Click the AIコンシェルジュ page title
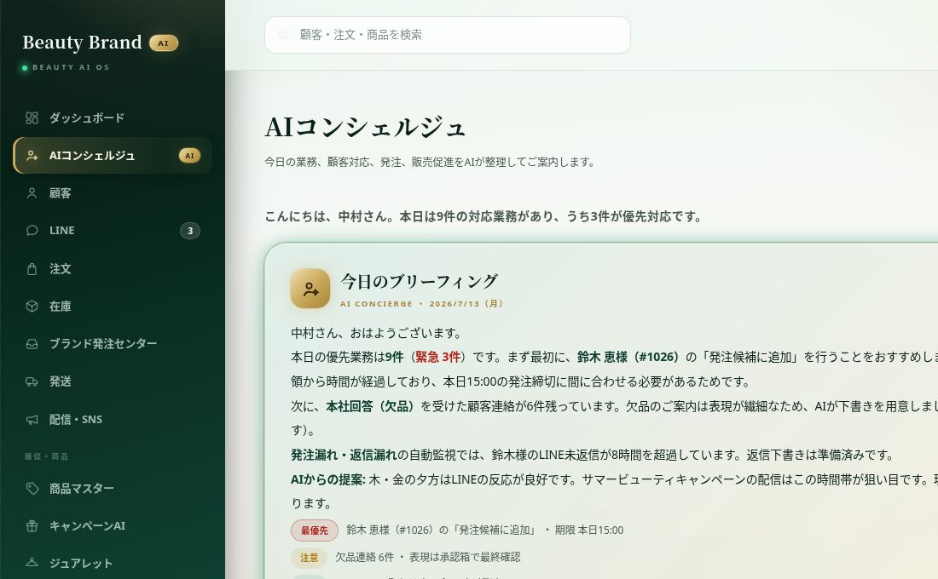The width and height of the screenshot is (938, 579). click(x=365, y=127)
